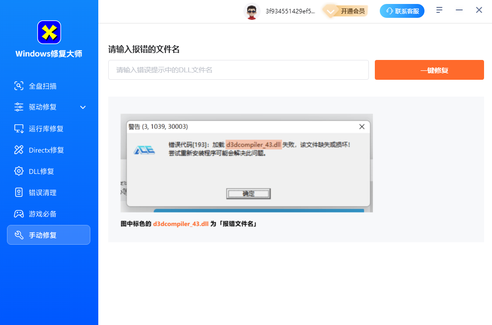Click the user avatar picture

tap(252, 11)
